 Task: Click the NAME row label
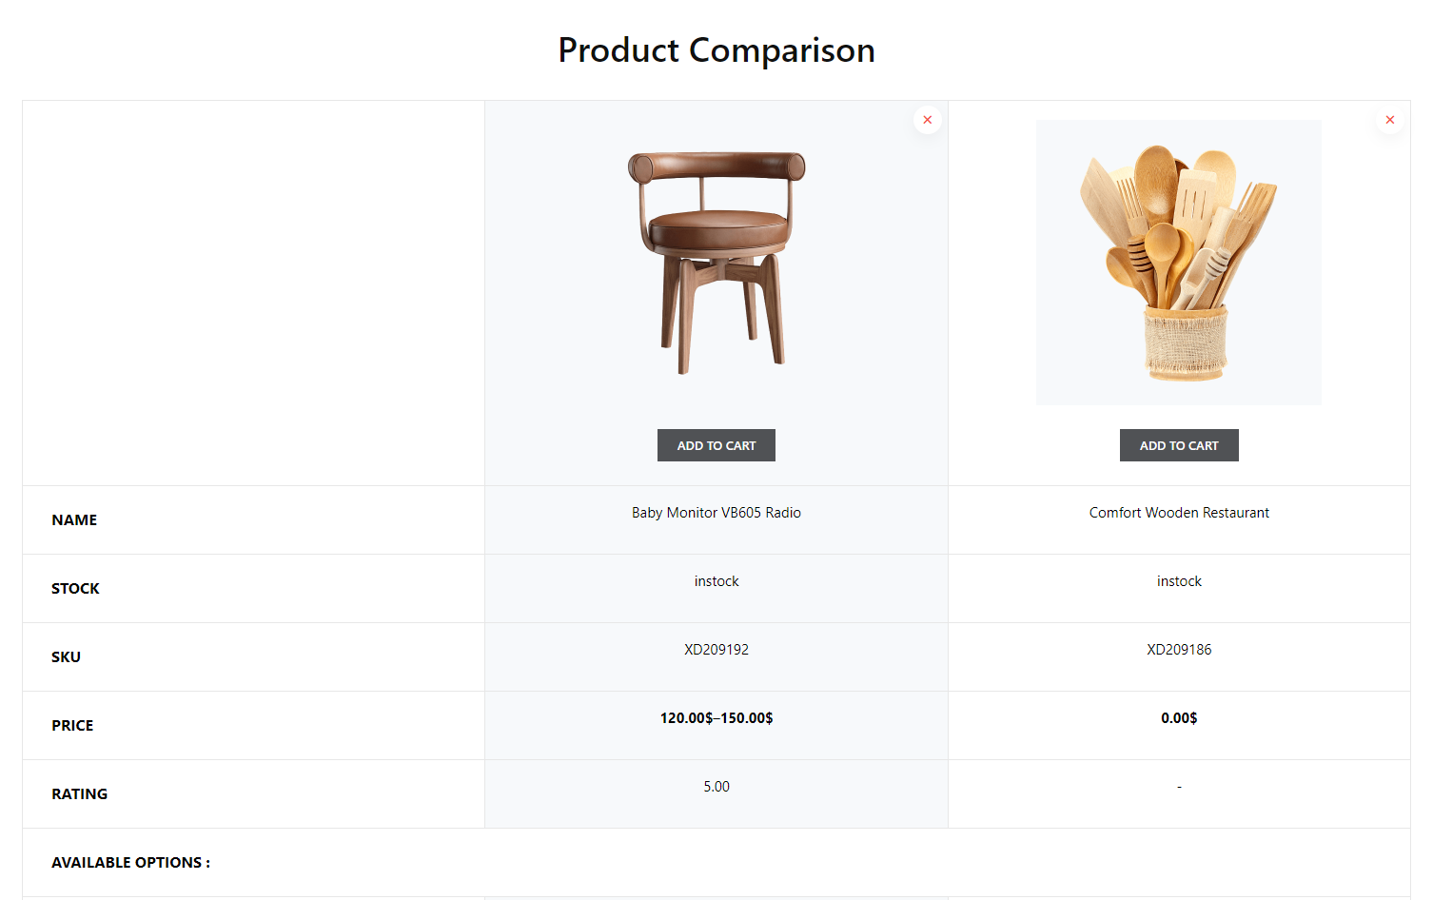coord(74,520)
